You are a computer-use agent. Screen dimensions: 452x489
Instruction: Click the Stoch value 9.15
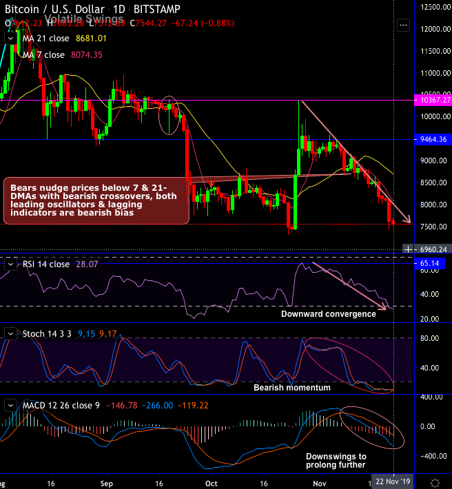(x=86, y=334)
